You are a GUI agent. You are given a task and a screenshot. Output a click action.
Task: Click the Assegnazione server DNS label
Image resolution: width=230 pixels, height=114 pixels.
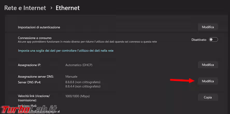click(x=36, y=77)
